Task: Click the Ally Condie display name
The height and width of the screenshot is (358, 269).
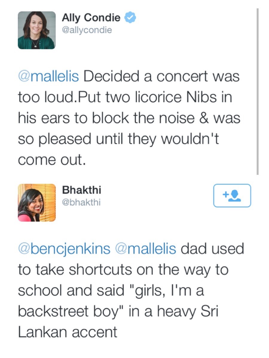Action: tap(91, 18)
